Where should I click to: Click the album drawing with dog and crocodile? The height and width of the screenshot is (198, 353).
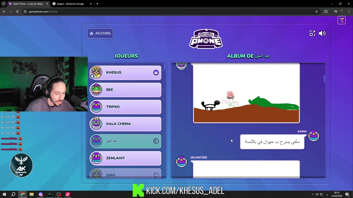pos(246,94)
